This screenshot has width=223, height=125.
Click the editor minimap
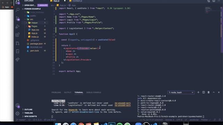pos(208,10)
